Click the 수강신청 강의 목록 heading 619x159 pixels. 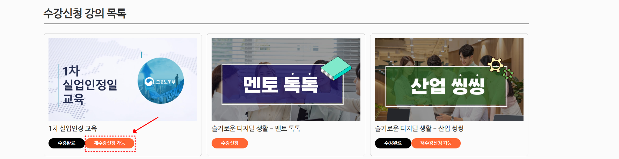coord(85,13)
